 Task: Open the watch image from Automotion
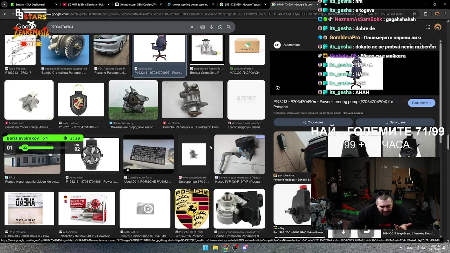[92, 154]
